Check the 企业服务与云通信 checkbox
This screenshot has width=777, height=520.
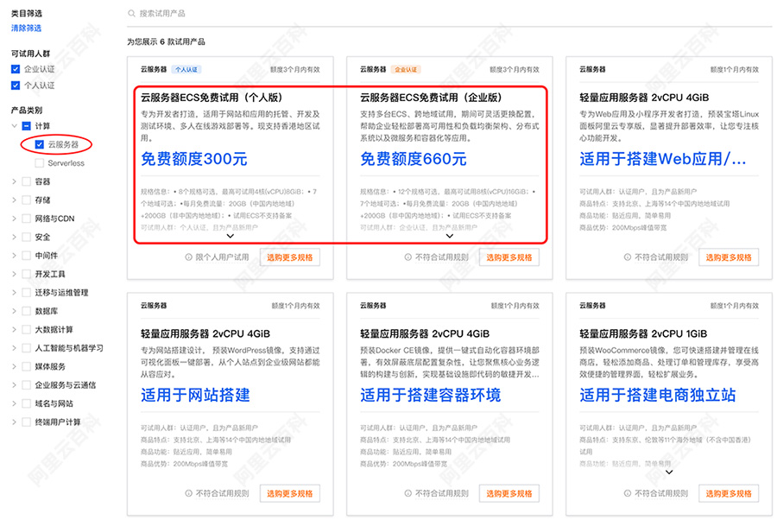(x=27, y=384)
